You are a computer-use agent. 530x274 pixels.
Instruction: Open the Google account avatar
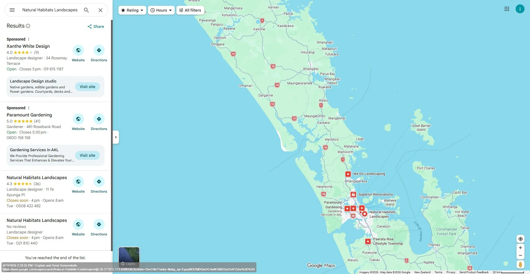(520, 9)
